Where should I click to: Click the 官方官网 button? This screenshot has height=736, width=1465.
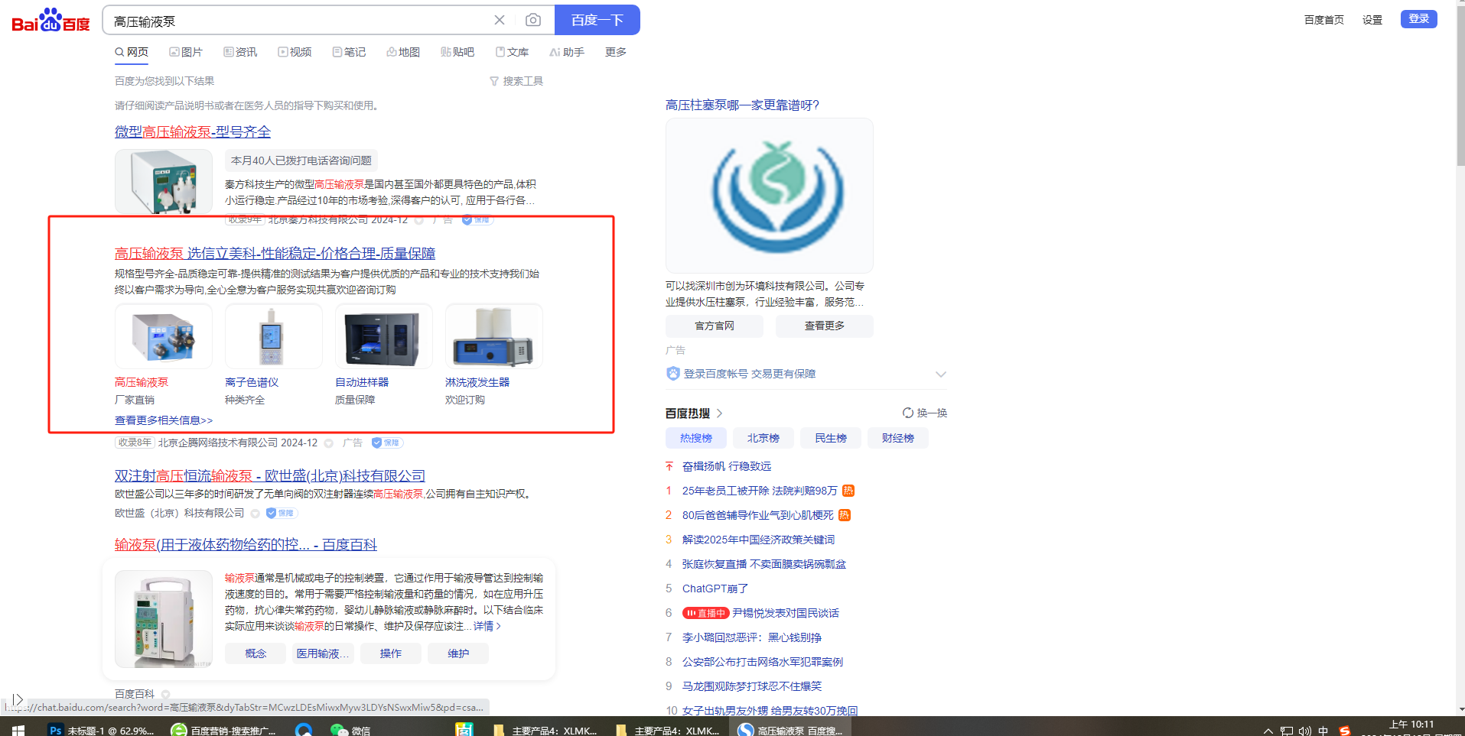(x=715, y=326)
